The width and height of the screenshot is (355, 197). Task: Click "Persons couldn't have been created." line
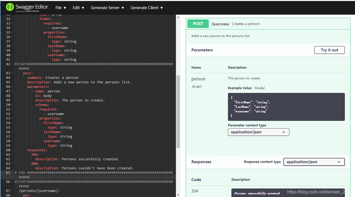click(x=84, y=168)
